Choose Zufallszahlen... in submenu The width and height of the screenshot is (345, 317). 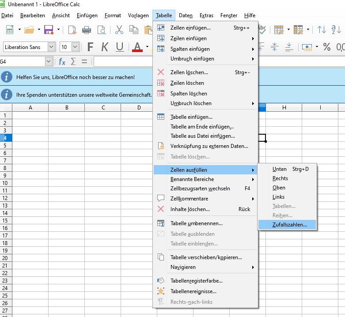point(287,225)
